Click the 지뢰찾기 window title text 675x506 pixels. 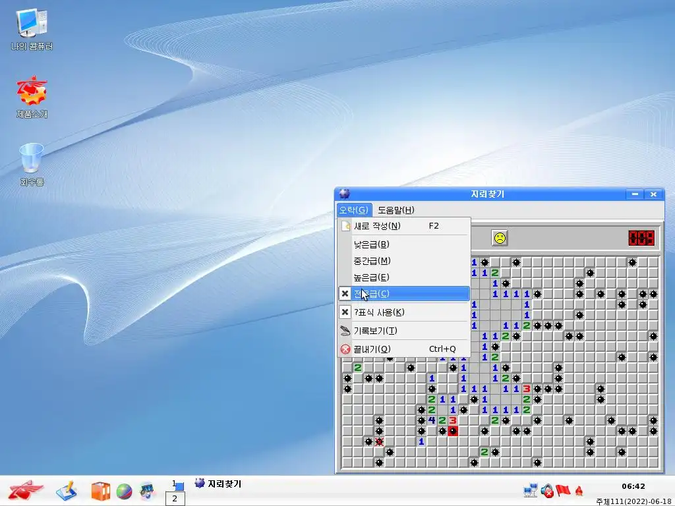click(x=487, y=194)
